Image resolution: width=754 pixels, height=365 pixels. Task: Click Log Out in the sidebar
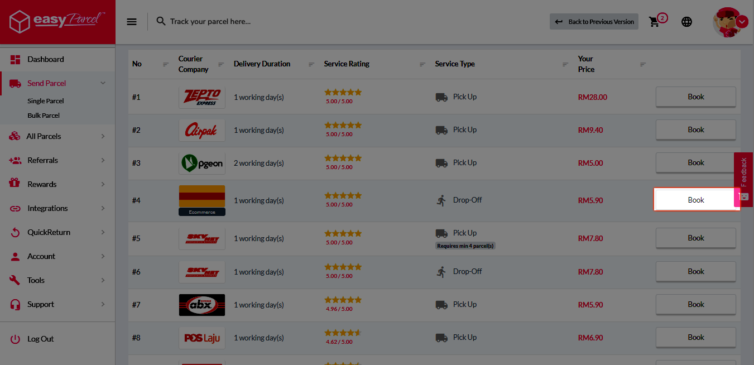click(x=40, y=339)
